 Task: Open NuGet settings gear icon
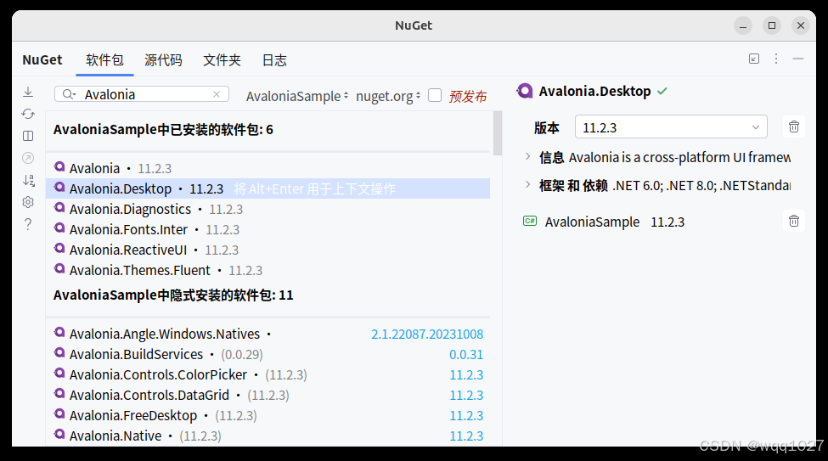click(x=28, y=202)
